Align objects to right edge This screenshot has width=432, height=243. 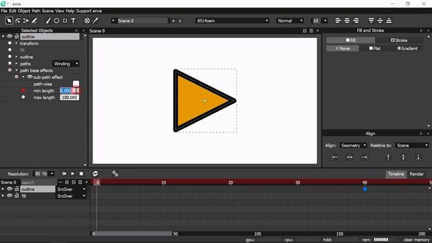pos(364,157)
